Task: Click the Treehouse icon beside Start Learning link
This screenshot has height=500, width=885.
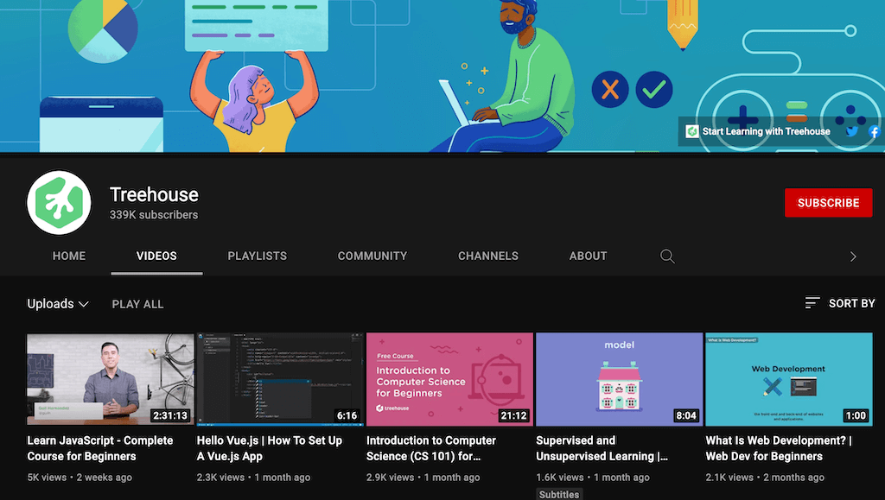Action: (692, 131)
